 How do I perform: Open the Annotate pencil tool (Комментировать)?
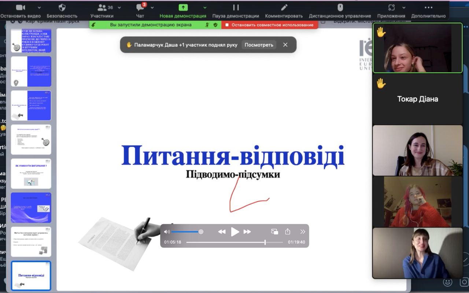pos(284,8)
